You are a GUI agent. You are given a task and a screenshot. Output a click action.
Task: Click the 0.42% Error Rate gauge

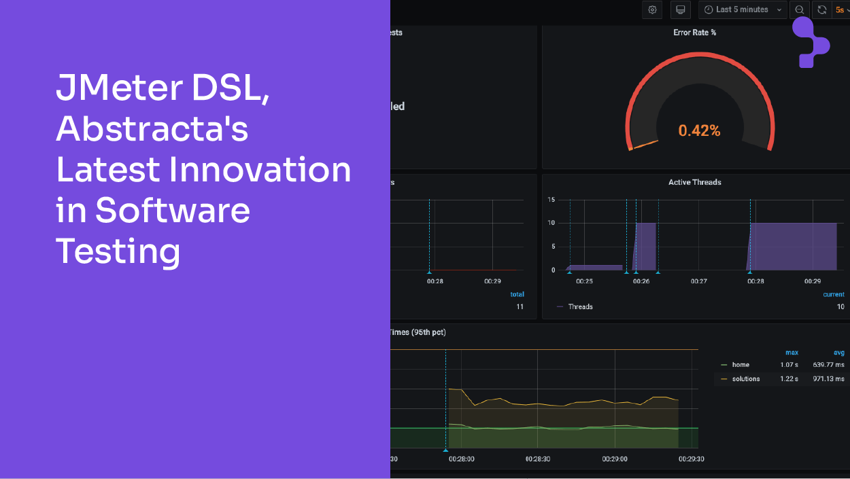(699, 130)
